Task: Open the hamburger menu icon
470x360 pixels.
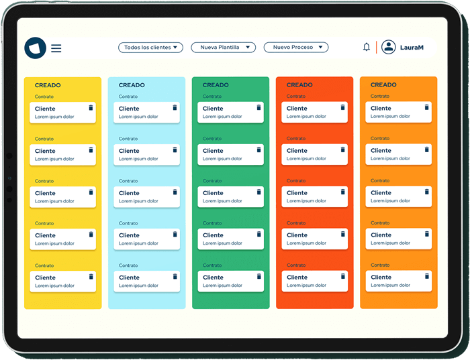Action: [x=56, y=48]
